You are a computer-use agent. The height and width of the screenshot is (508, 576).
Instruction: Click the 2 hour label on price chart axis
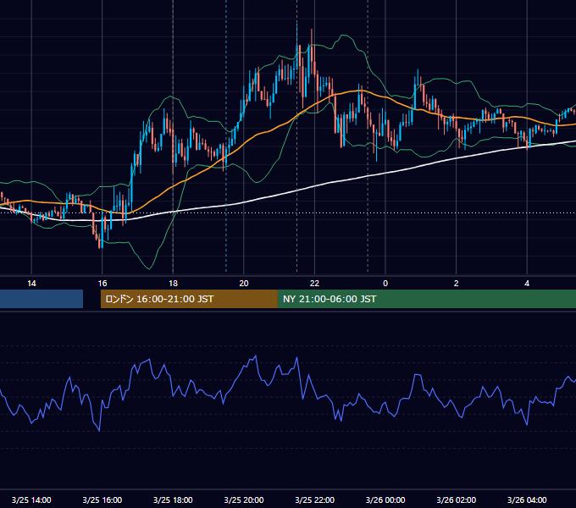457,284
